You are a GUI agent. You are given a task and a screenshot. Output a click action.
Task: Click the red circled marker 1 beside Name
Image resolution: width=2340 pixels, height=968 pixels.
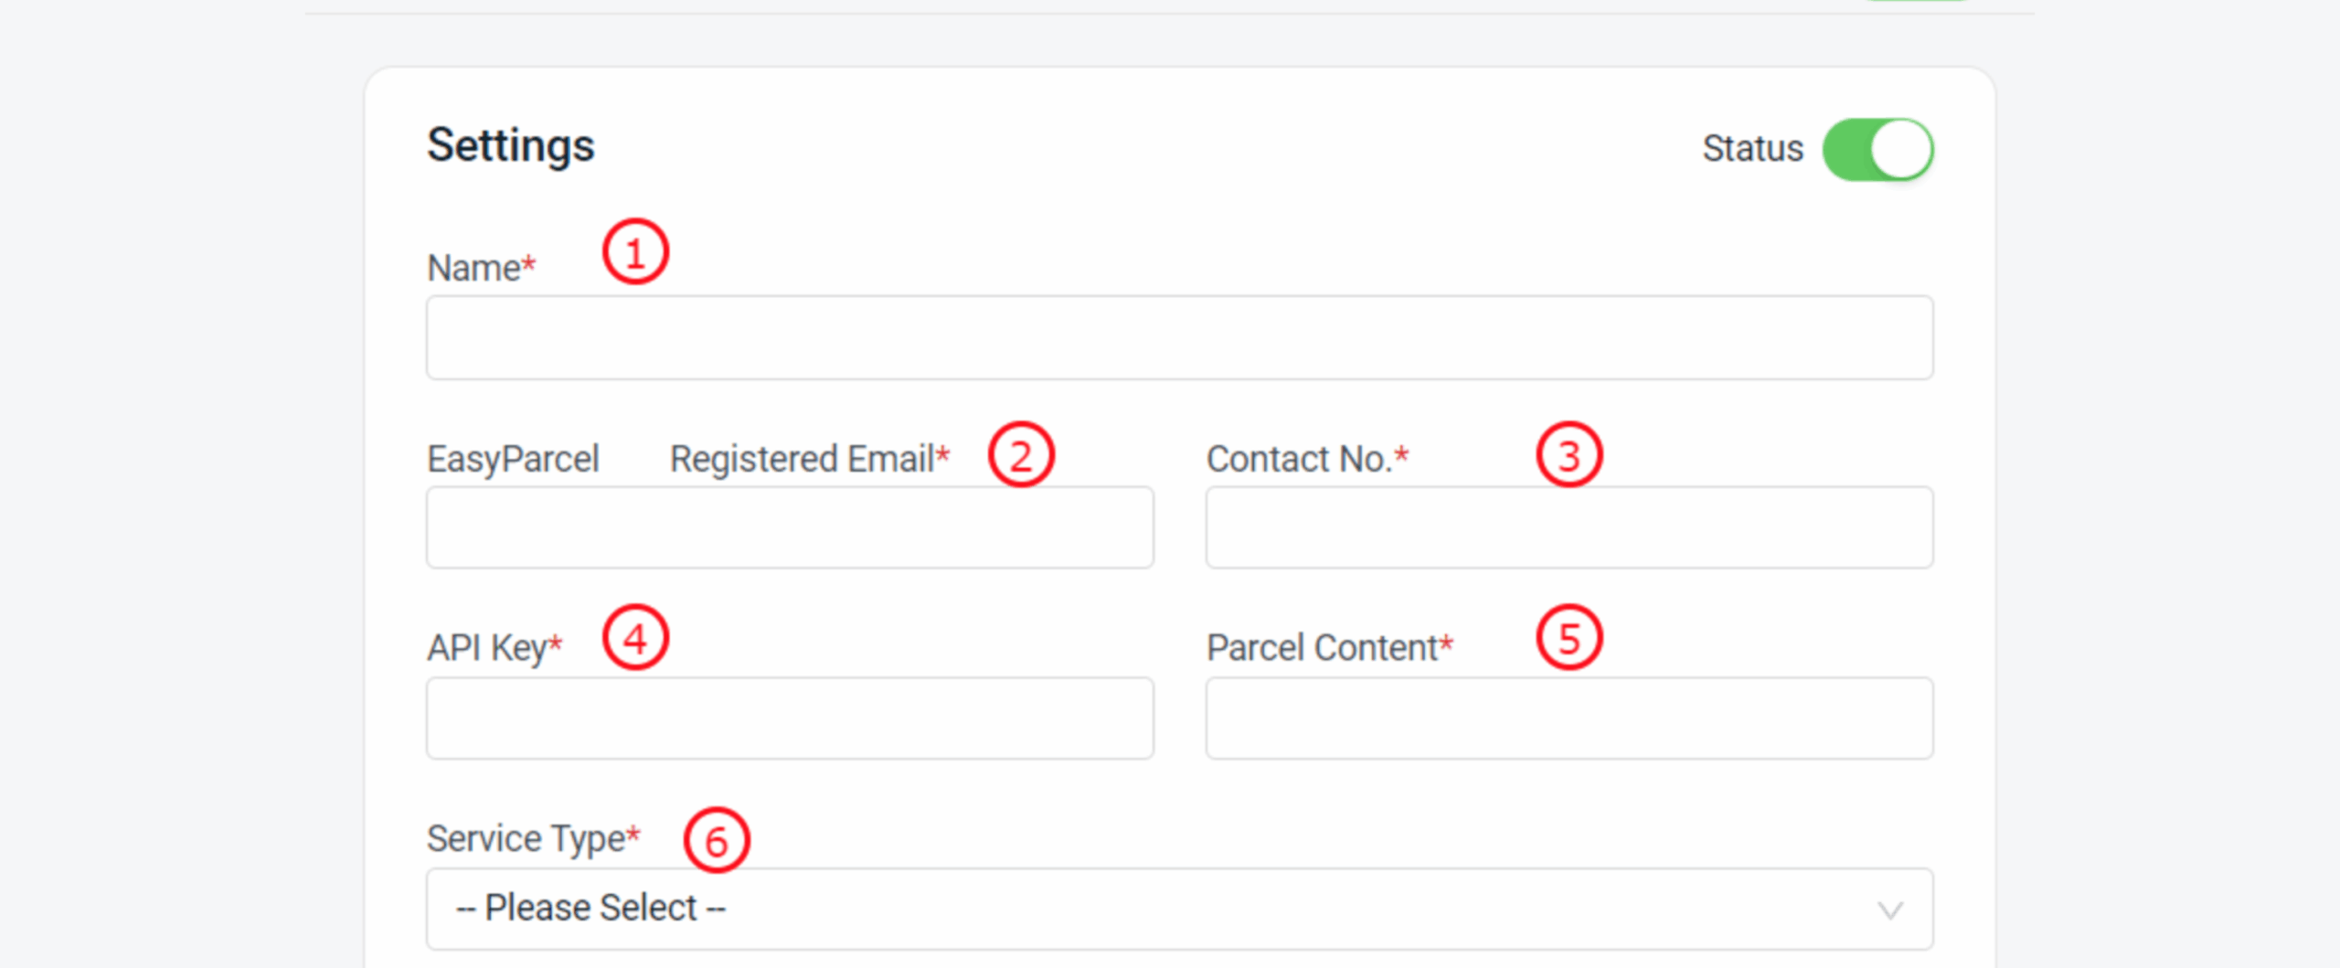636,253
